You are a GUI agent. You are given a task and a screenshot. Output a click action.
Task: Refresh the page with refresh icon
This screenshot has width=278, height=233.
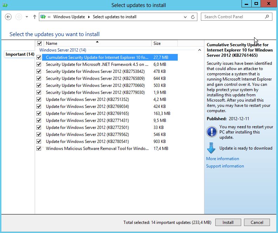coord(193,17)
